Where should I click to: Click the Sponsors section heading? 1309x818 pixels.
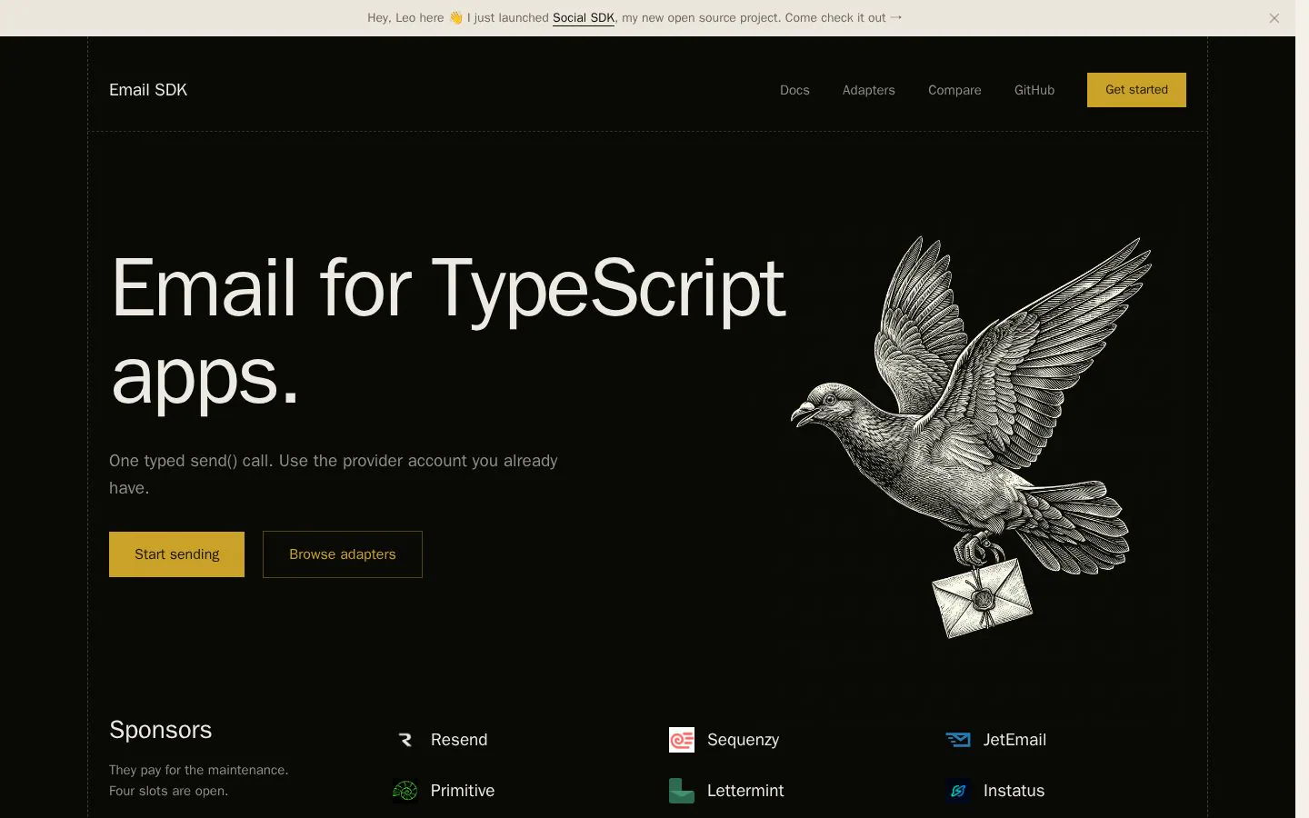[160, 730]
